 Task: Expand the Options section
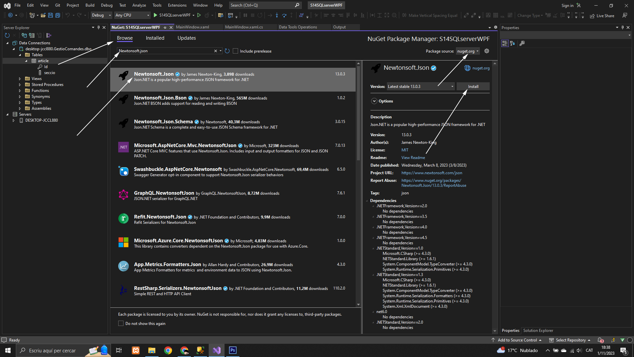point(374,101)
